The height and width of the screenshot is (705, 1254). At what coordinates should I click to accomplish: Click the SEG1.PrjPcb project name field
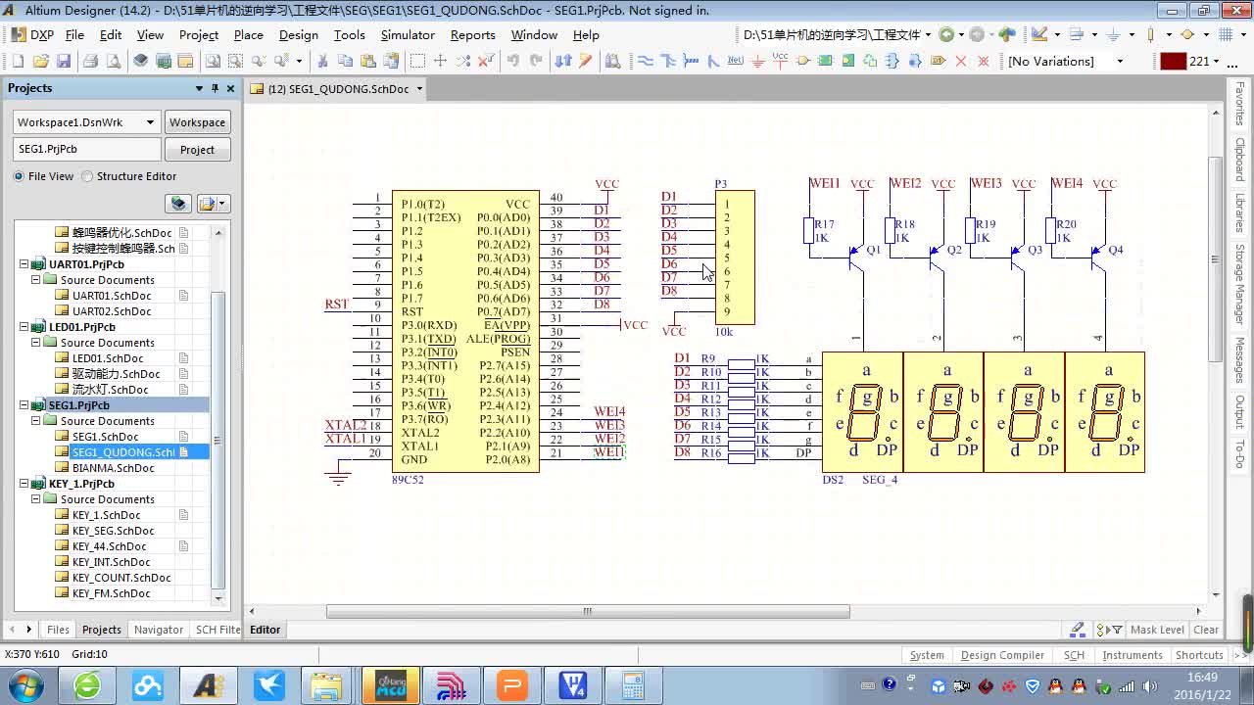tap(87, 150)
